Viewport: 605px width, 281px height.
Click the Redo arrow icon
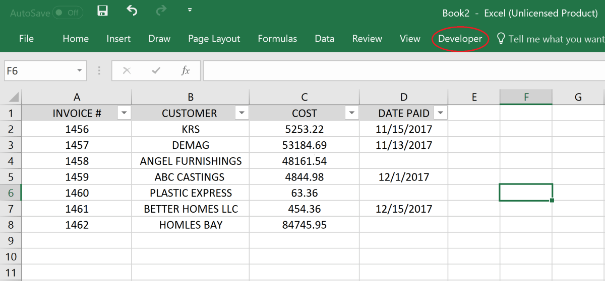[161, 11]
